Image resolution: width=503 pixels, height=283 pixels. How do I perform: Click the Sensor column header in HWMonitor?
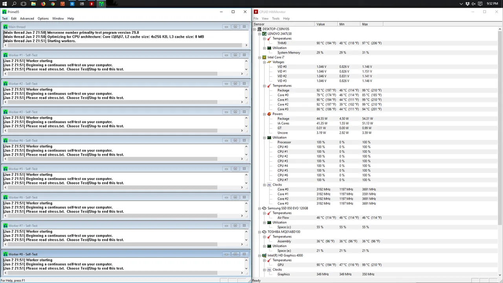coord(283,24)
